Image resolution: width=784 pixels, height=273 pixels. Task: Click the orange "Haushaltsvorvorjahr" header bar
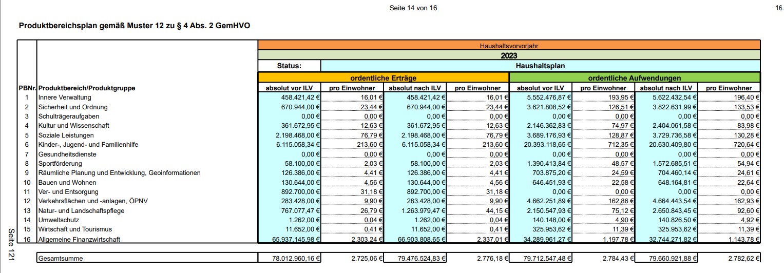coord(509,46)
